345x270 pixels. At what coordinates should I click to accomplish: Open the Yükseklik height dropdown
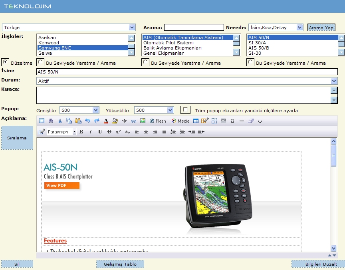tap(154, 110)
